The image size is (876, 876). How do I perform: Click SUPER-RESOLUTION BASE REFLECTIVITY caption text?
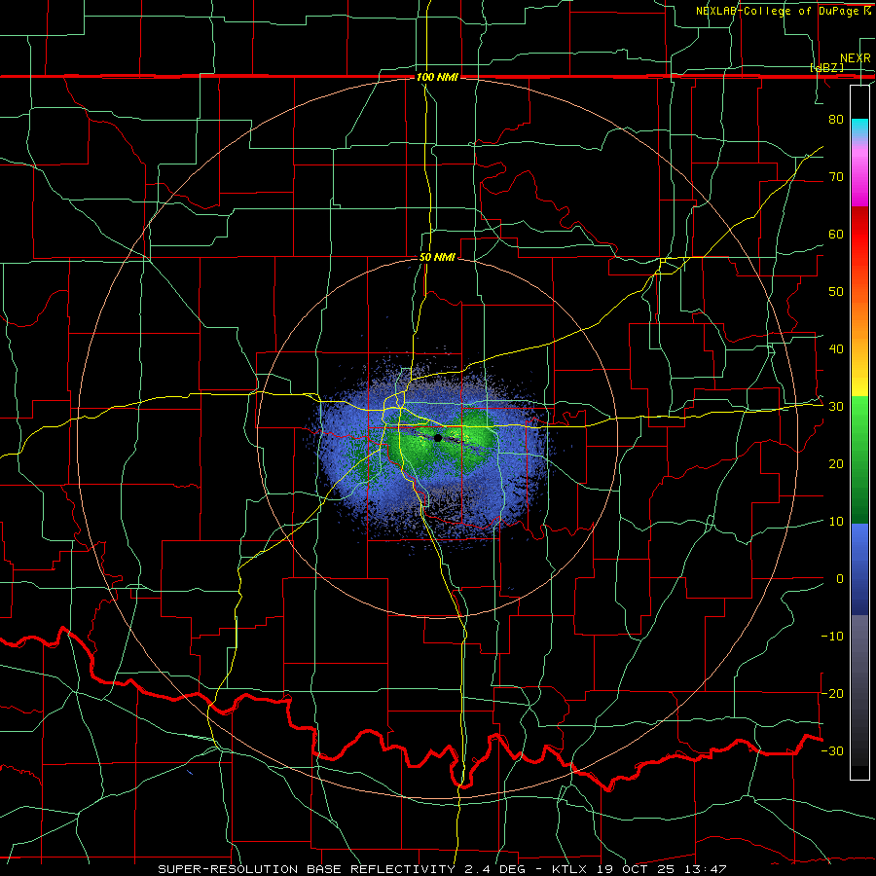306,869
